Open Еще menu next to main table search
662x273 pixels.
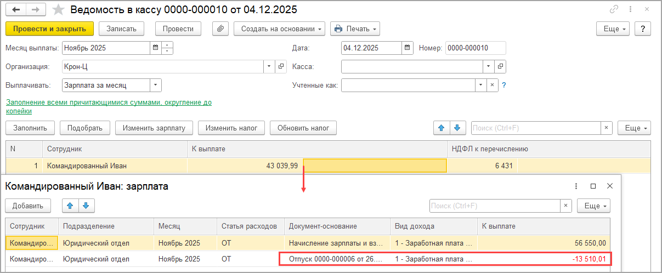[x=635, y=128]
